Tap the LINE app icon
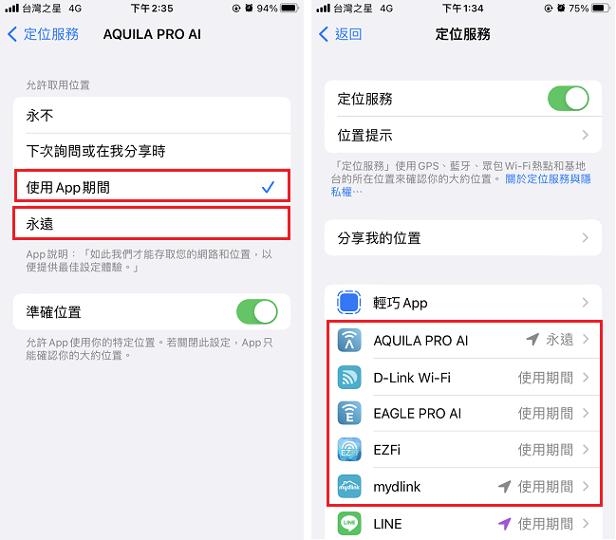This screenshot has width=616, height=540. (349, 523)
